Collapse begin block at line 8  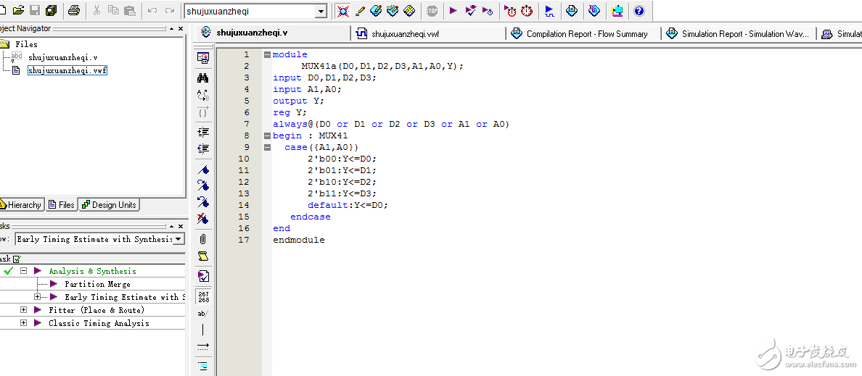point(267,135)
